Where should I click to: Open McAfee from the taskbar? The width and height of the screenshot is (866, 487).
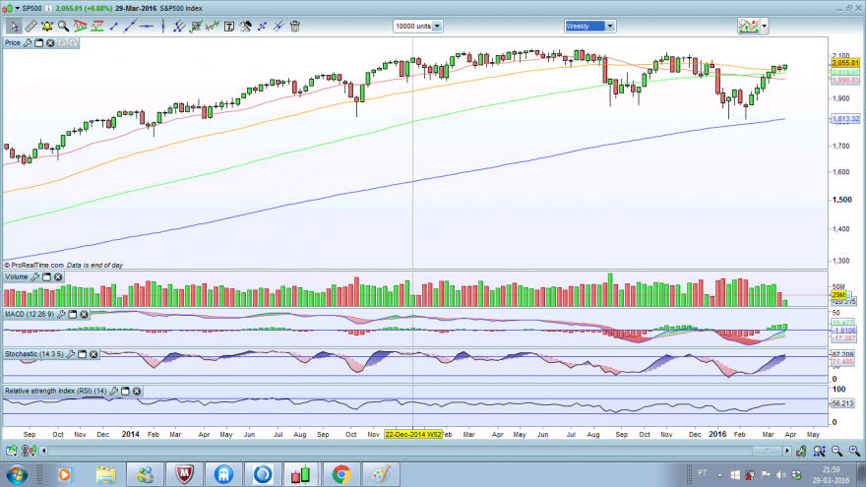(x=184, y=474)
